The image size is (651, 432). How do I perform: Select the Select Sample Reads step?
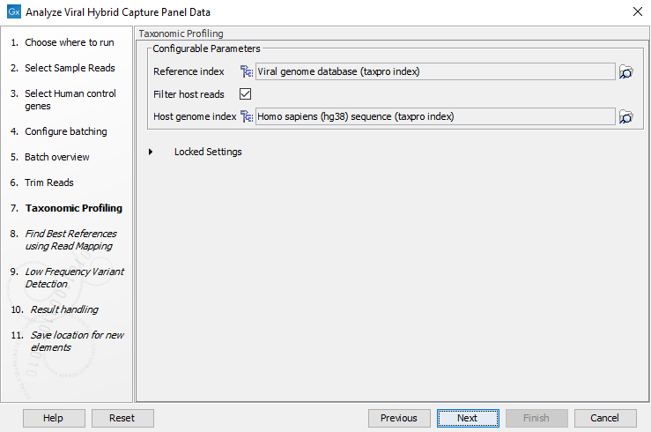70,68
